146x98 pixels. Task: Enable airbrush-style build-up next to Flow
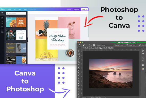click(x=140, y=45)
